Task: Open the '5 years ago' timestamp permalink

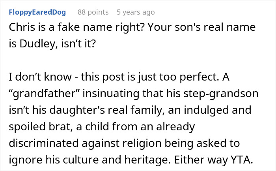Action: coord(136,12)
